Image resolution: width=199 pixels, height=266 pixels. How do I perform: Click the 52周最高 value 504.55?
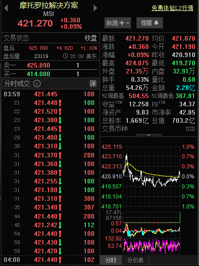pos(139,96)
